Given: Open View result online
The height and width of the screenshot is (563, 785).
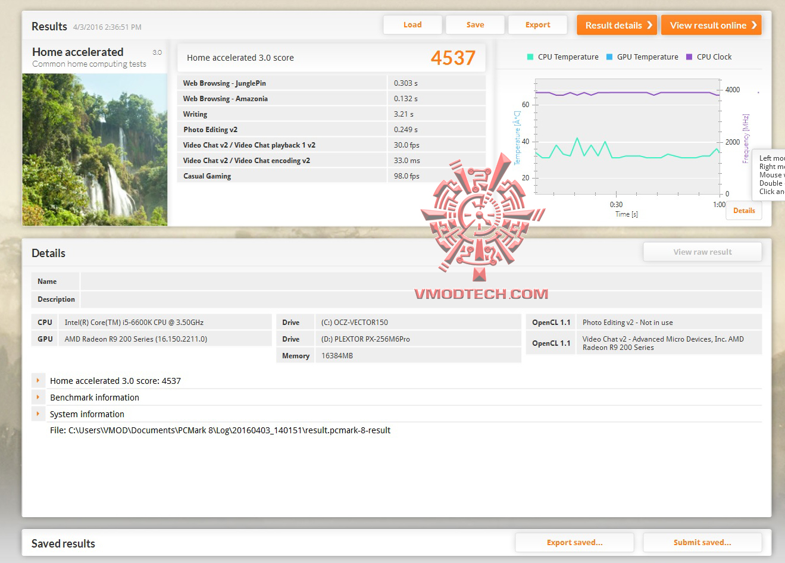Looking at the screenshot, I should [x=711, y=25].
